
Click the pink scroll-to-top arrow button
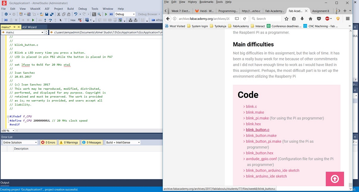click(335, 179)
